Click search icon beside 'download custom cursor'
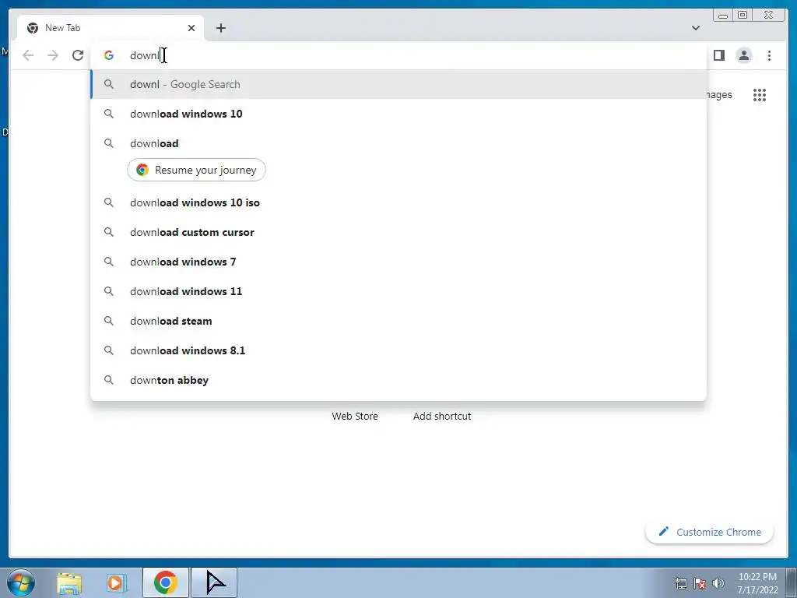The width and height of the screenshot is (797, 598). pos(109,232)
